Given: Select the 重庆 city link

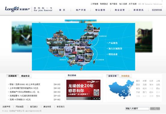Looking at the screenshot, I should point(138,81).
